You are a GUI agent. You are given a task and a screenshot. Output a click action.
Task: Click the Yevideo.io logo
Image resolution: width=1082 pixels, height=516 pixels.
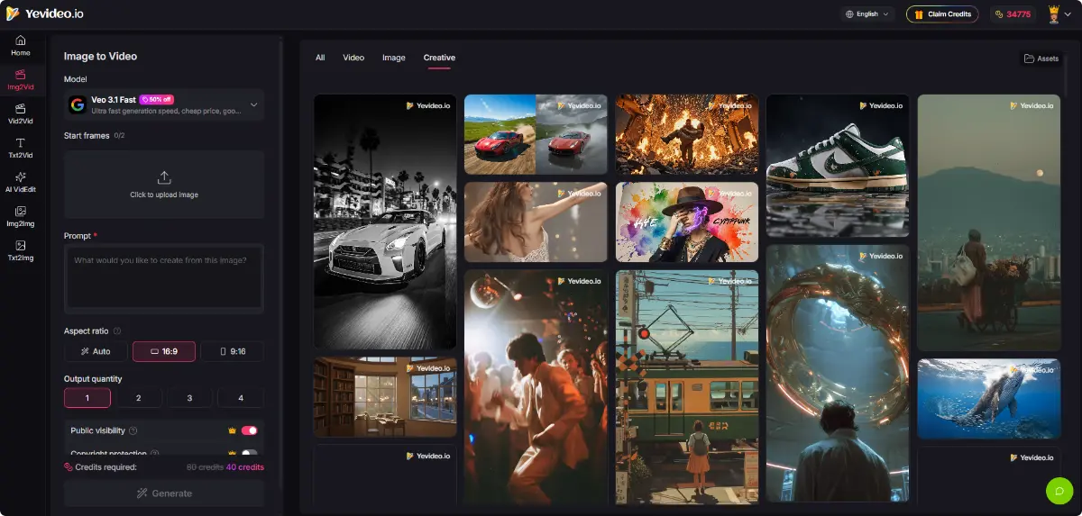click(x=44, y=14)
